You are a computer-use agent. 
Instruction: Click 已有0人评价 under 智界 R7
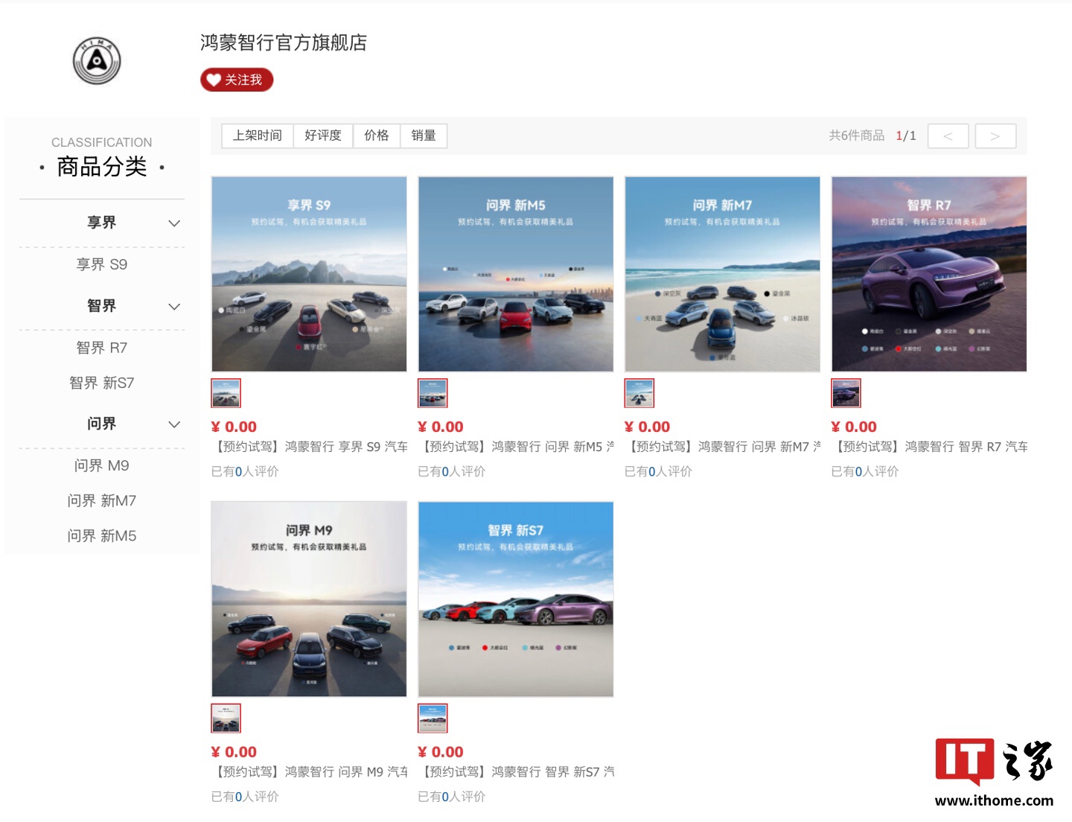(865, 471)
